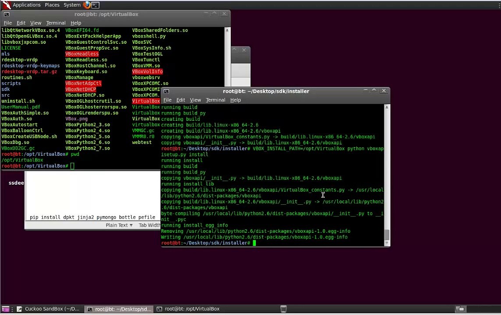
Task: Launch Firefox from the top panel
Action: pyautogui.click(x=87, y=5)
